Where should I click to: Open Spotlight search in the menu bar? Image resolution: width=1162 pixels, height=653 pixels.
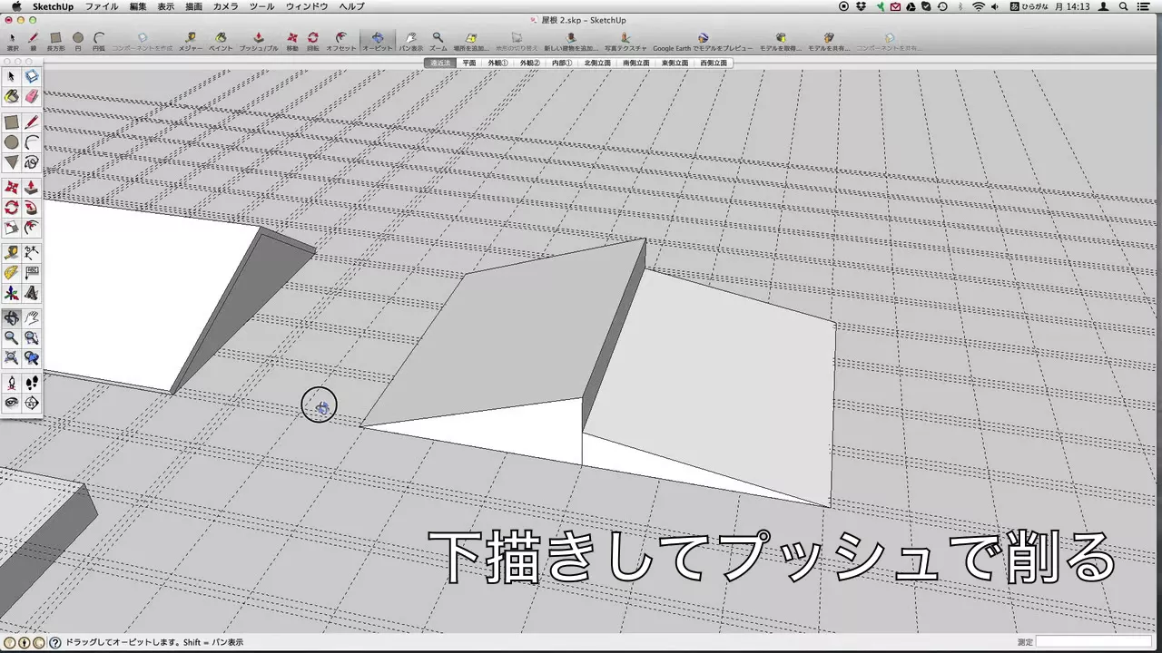point(1123,6)
